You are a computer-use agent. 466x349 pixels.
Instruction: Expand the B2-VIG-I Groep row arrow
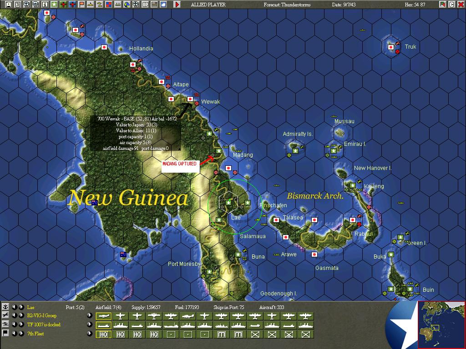90,315
